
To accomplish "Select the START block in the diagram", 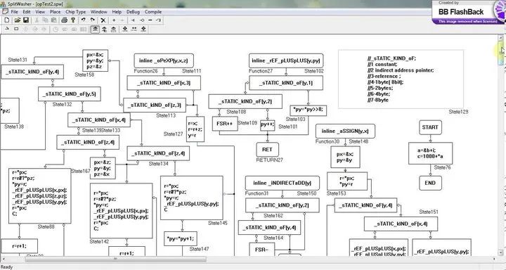I will coord(430,127).
